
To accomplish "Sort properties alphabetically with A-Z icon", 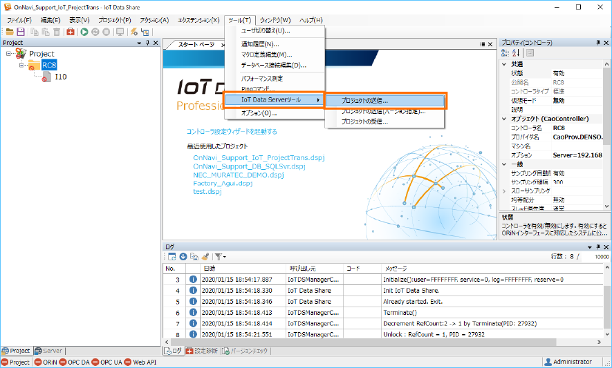I will point(517,53).
